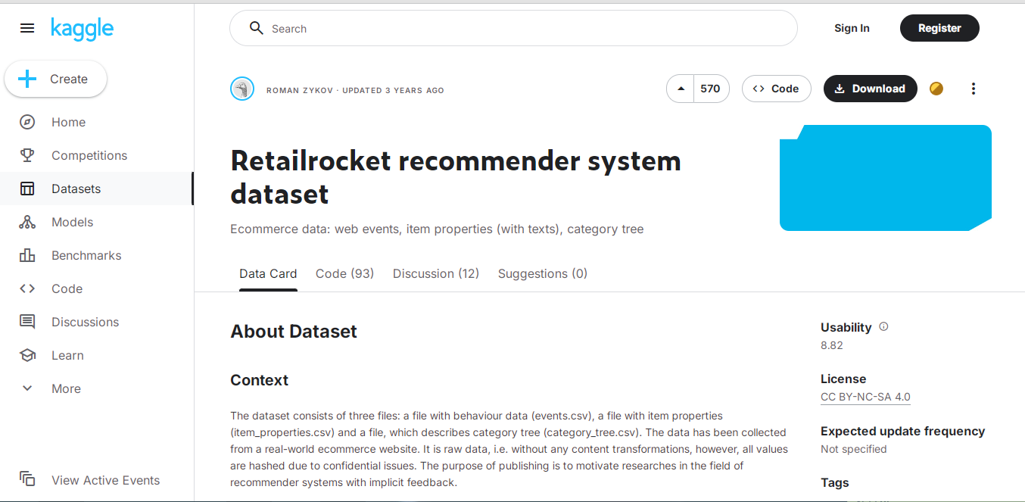This screenshot has width=1025, height=502.
Task: Open the Suggestions tab
Action: [x=543, y=273]
